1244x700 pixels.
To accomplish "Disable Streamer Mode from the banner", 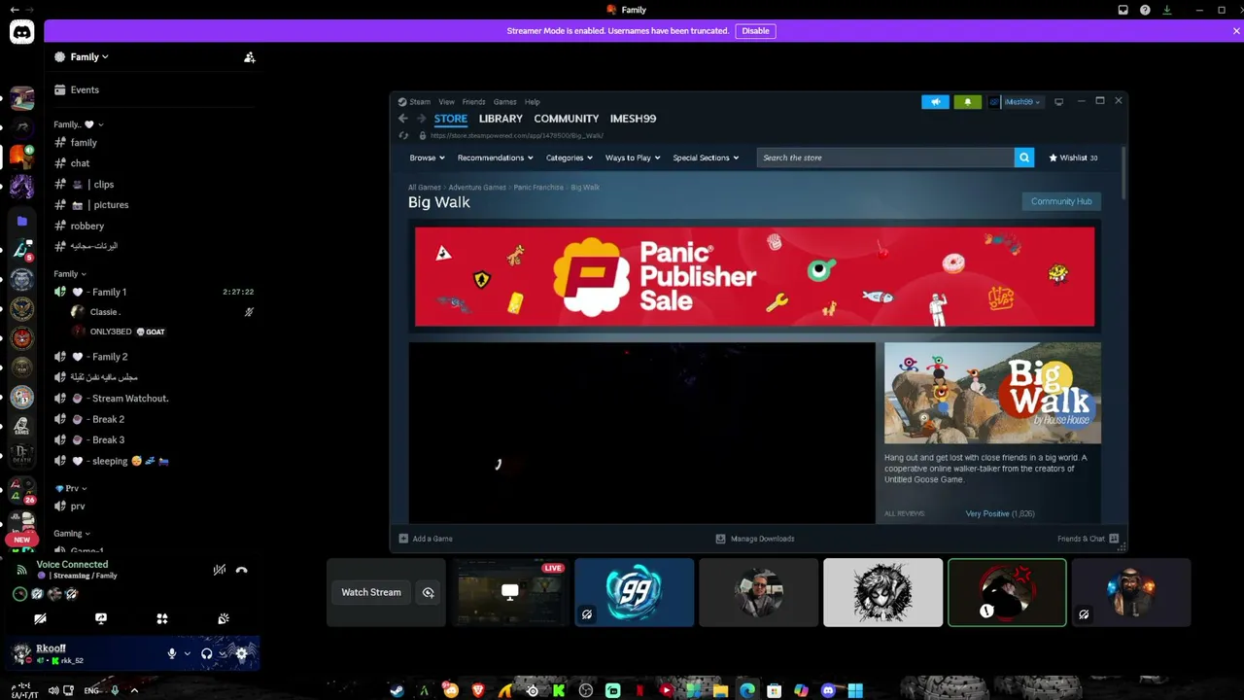I will (x=755, y=31).
